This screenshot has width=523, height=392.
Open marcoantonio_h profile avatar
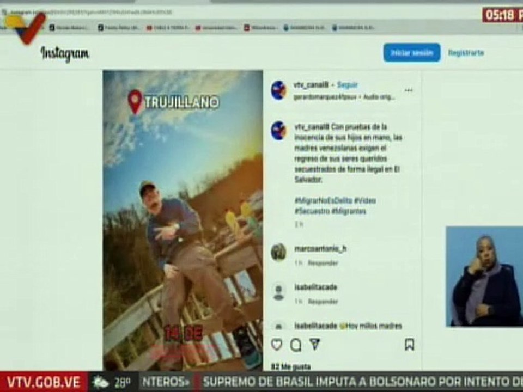[278, 252]
